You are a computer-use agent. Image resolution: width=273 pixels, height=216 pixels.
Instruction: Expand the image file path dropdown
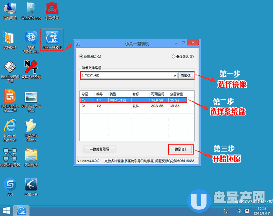click(x=174, y=75)
